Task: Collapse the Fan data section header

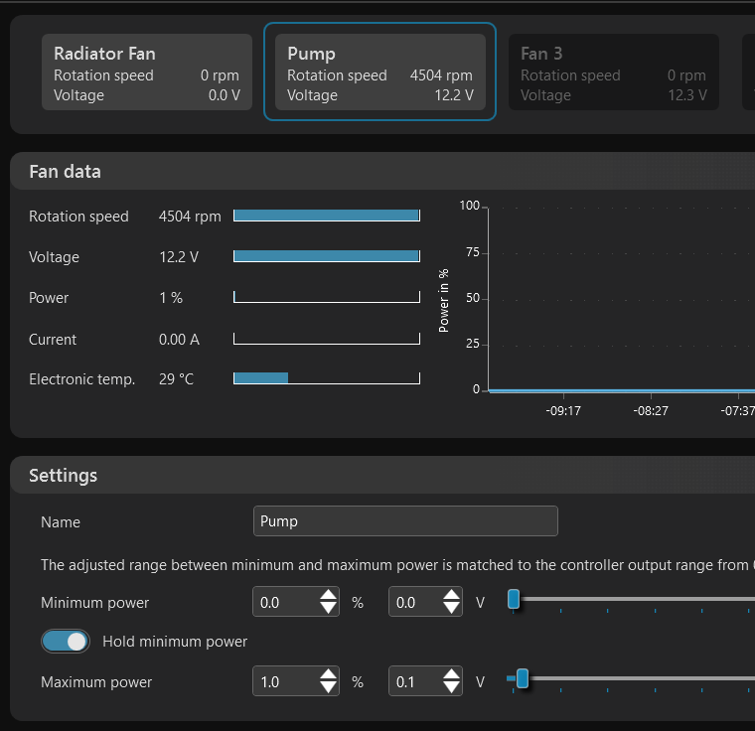Action: click(x=66, y=172)
